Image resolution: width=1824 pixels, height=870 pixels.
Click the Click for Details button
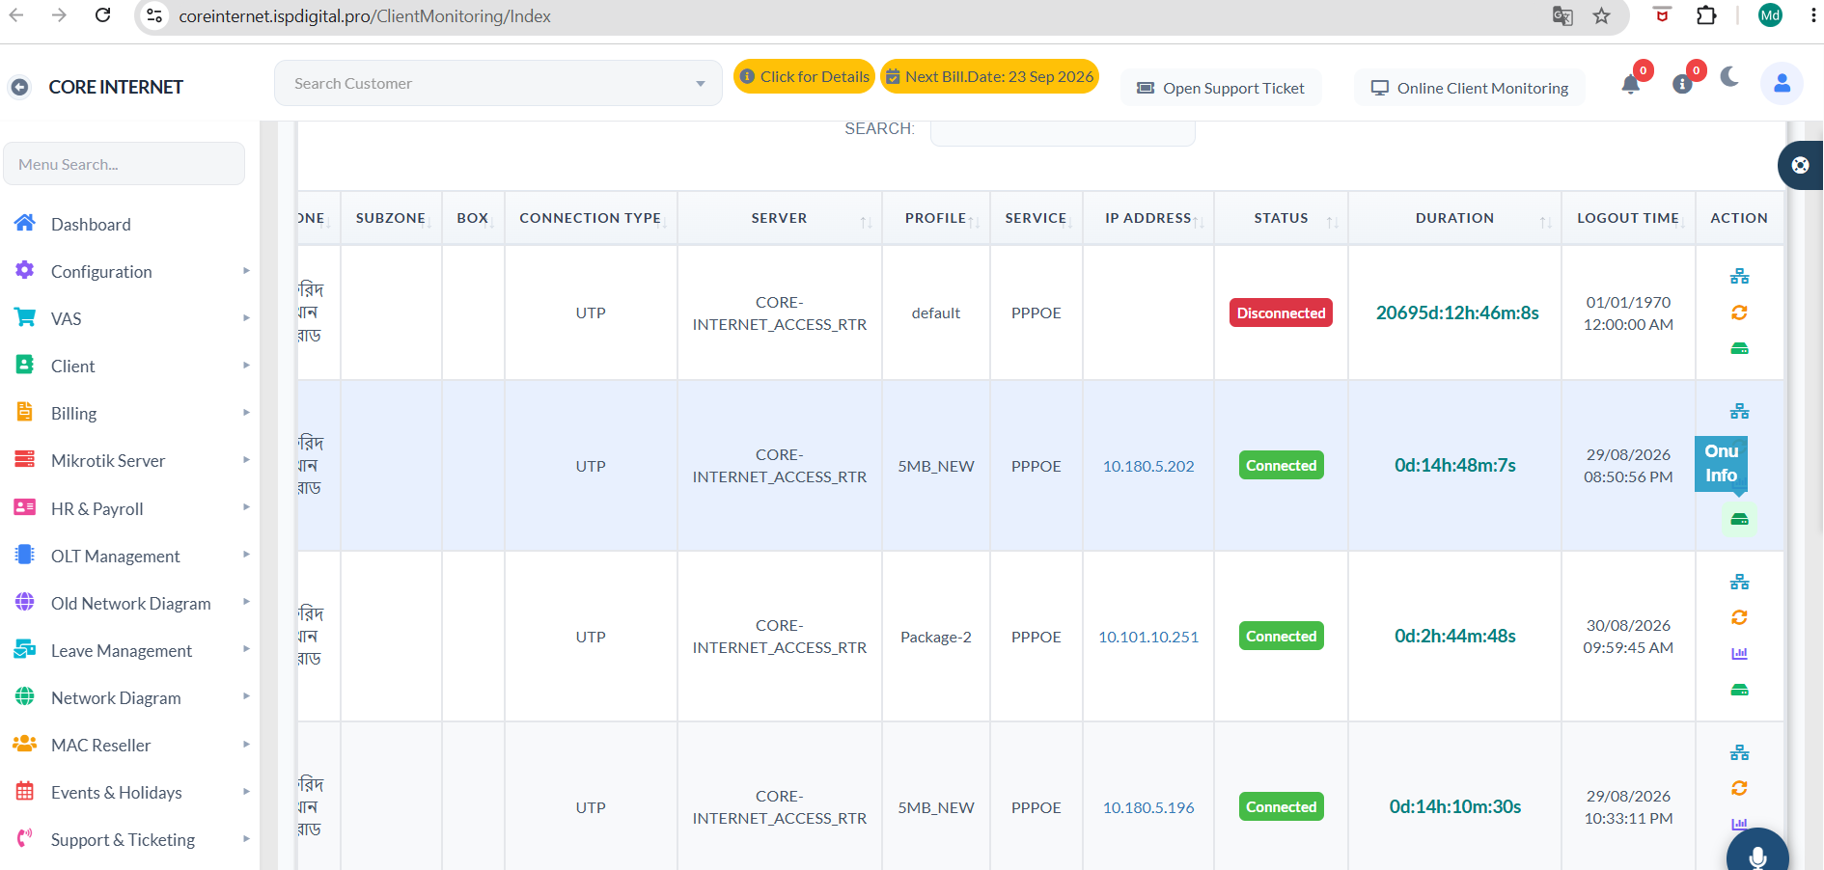pos(804,76)
